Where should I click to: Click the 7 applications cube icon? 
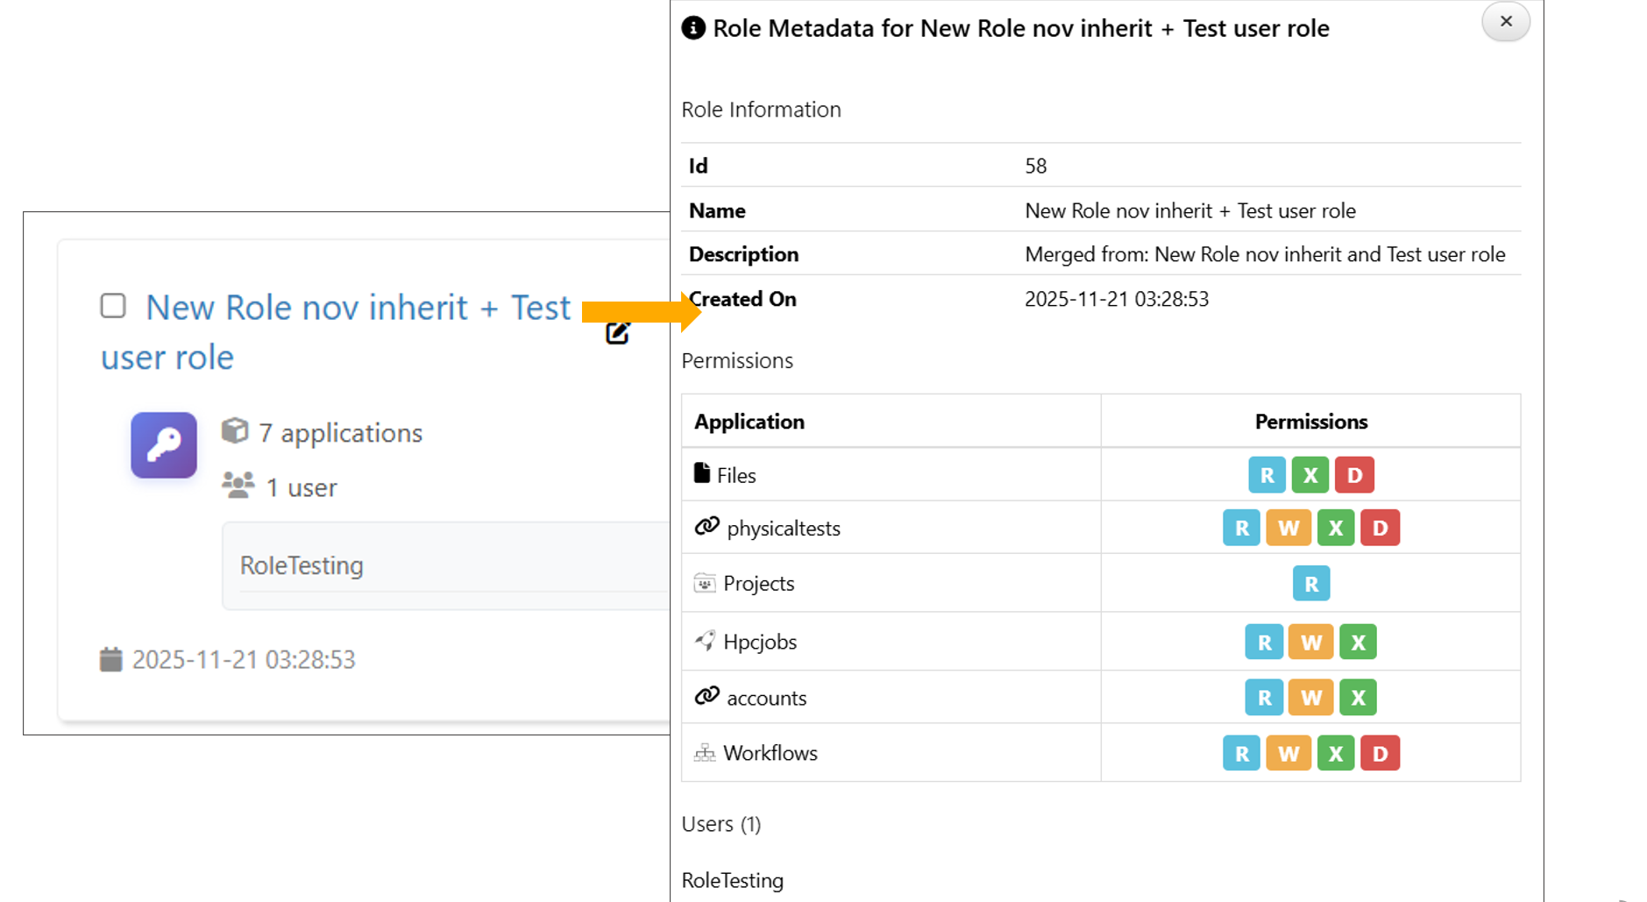click(x=235, y=431)
